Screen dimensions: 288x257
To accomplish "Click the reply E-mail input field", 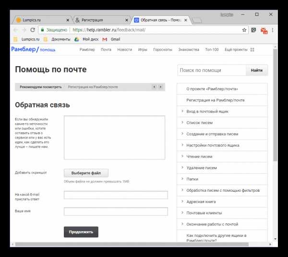I will click(116, 195).
